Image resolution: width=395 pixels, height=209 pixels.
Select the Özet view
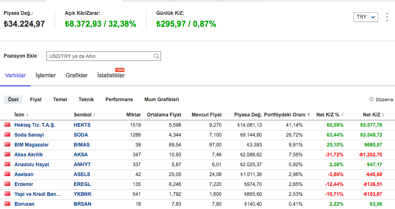pyautogui.click(x=13, y=99)
